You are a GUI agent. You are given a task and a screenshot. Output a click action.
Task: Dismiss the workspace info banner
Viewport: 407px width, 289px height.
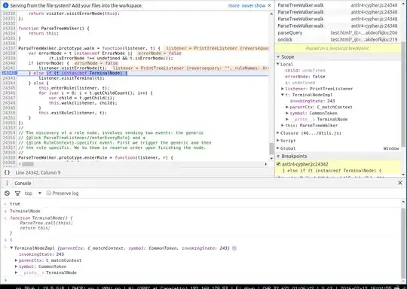[269, 5]
